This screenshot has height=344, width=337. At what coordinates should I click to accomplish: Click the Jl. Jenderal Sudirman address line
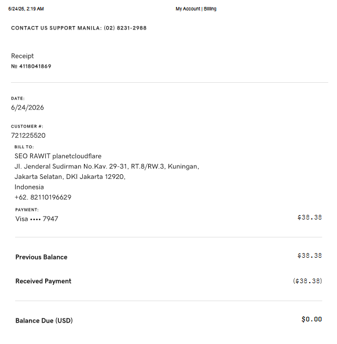pos(107,166)
